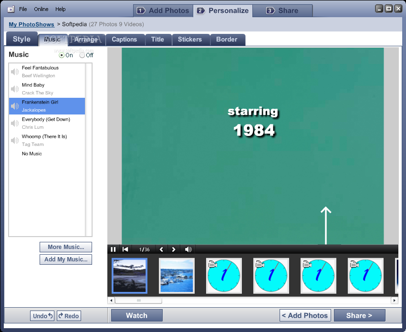Click the music list vertical scrollbar
The image size is (406, 332).
click(89, 150)
